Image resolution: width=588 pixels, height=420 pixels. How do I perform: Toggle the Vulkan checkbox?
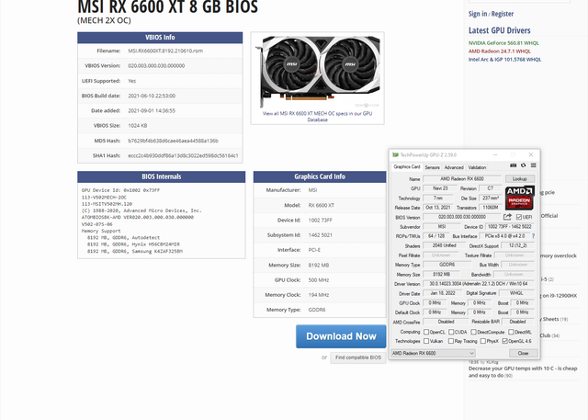pos(426,341)
